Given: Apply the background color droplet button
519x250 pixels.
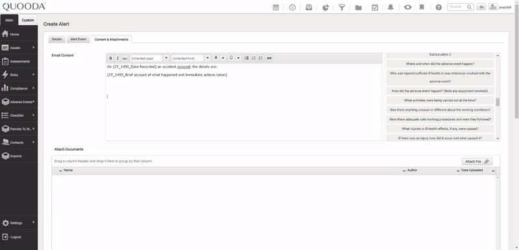Looking at the screenshot, I should click(x=231, y=58).
